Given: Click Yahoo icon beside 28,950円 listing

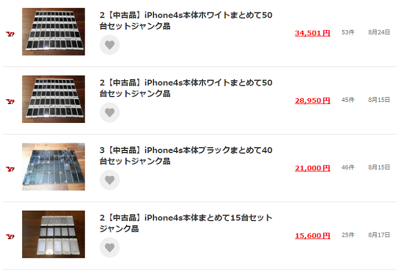Looking at the screenshot, I should [10, 102].
